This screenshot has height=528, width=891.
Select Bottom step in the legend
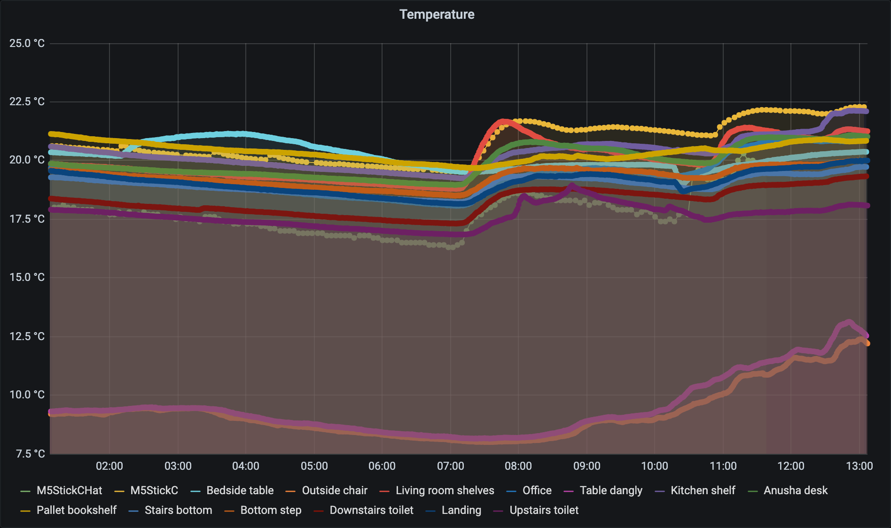tap(271, 510)
